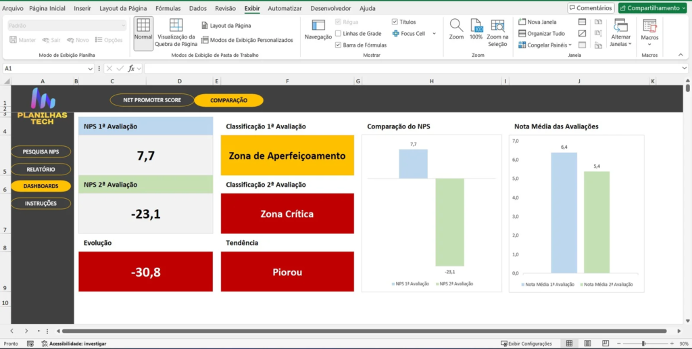
Task: Select the Normal view icon
Action: pos(143,27)
